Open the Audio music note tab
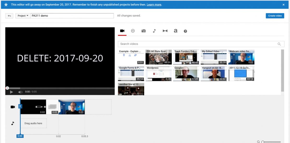 point(154,31)
